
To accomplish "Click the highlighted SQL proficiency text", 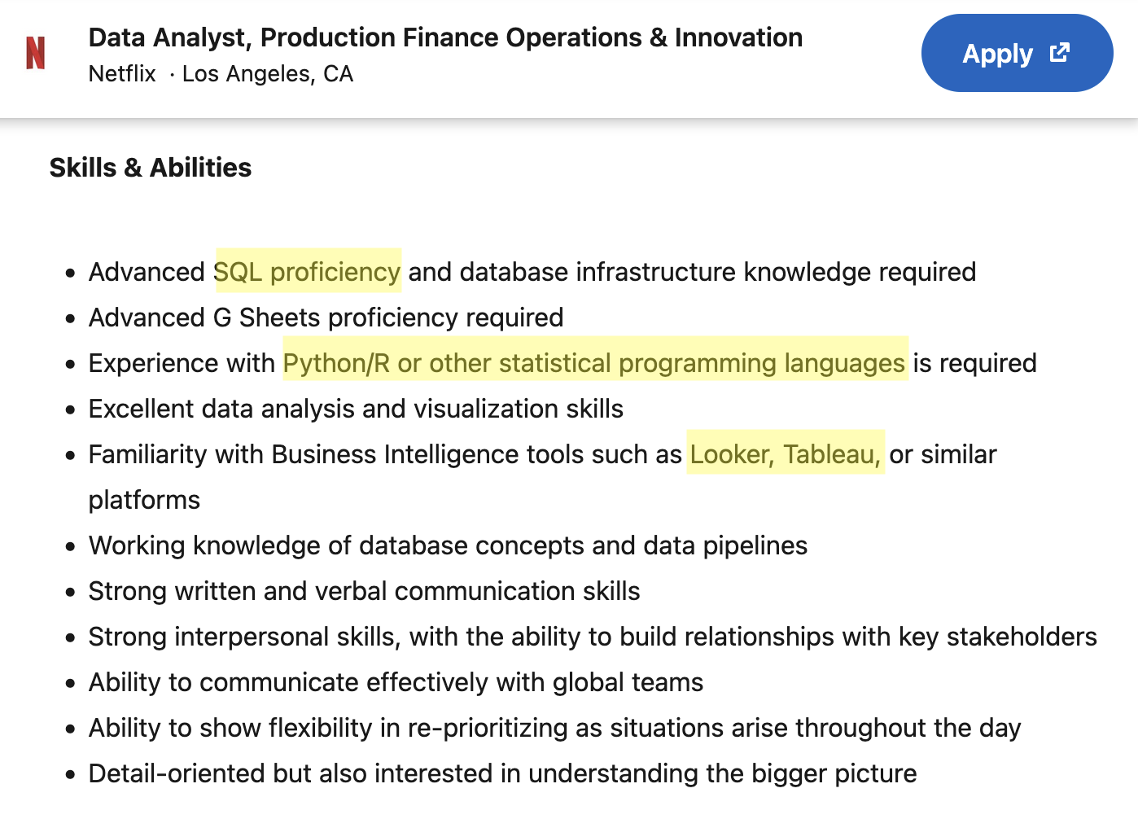I will [x=308, y=271].
